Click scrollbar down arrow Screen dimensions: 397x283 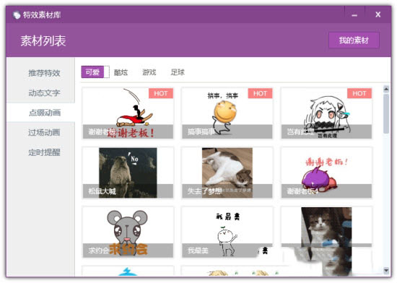386,270
